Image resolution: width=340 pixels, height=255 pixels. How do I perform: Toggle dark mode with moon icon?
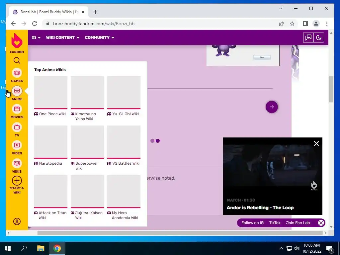pos(319,38)
